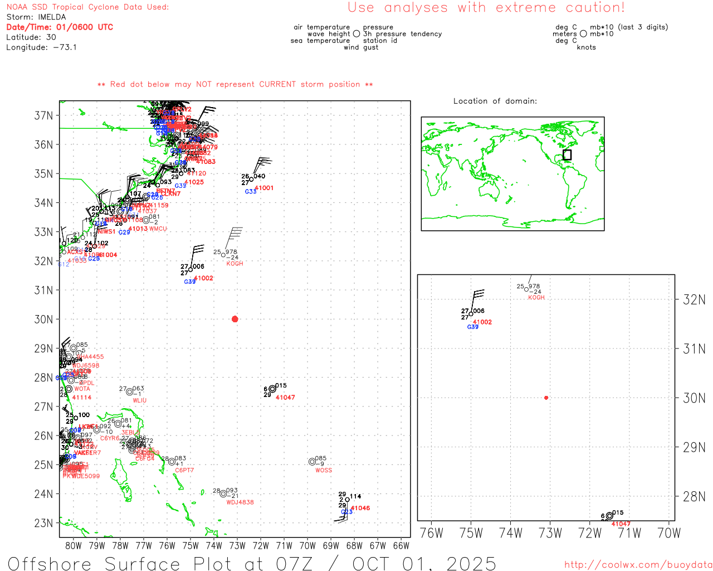Screen dimensions: 713x571
Task: Click the 80W longitude axis label
Action: 74,545
